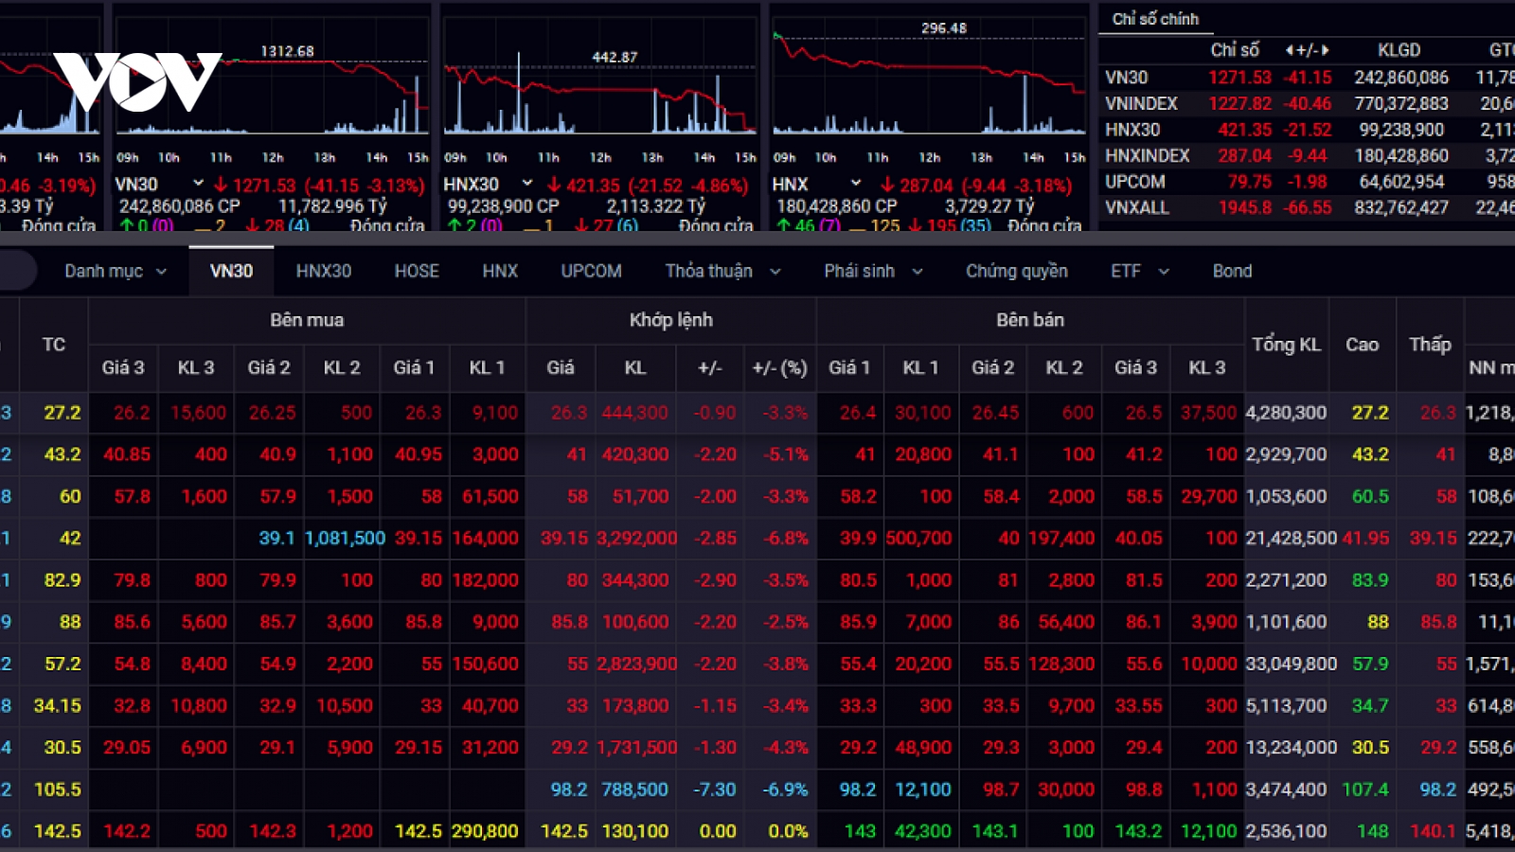Open the Bond tab
This screenshot has height=852, width=1515.
(x=1232, y=271)
